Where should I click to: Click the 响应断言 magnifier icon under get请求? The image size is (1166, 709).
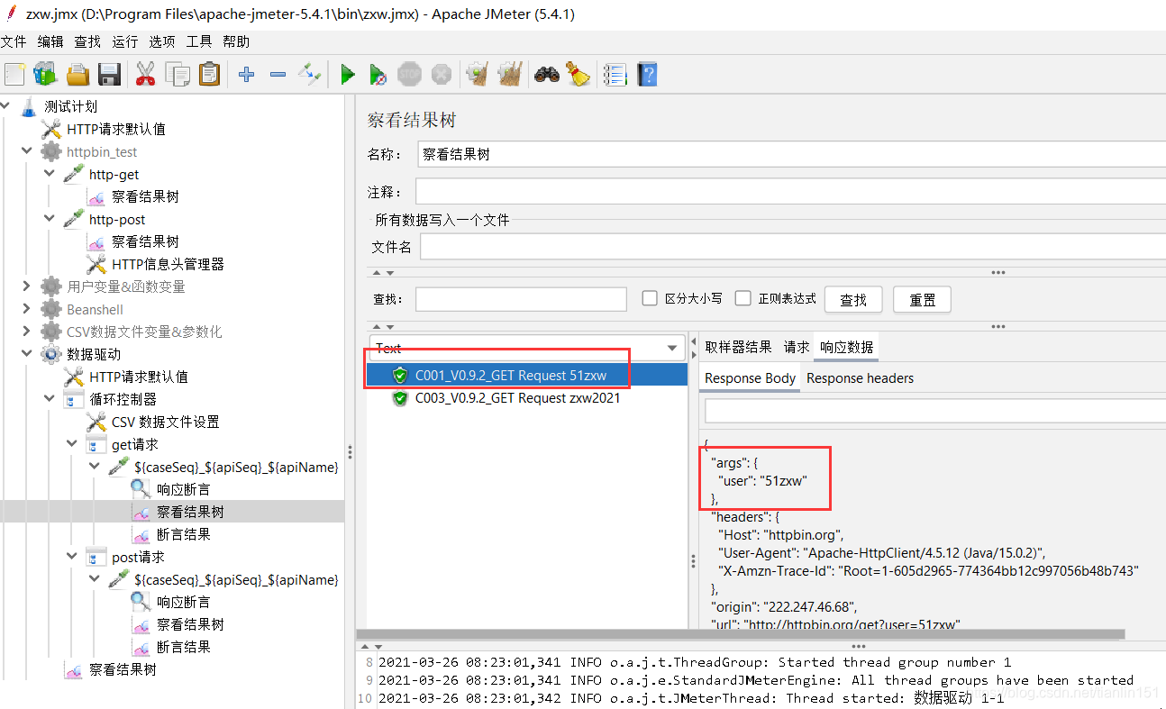141,489
